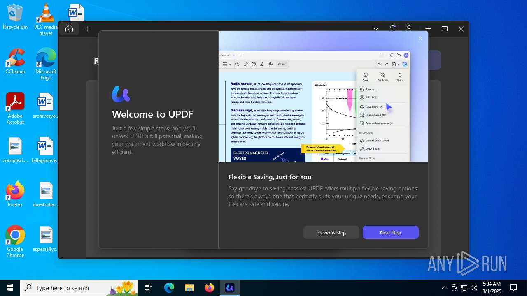Select the UPDF taskbar button
Image resolution: width=527 pixels, height=296 pixels.
(230, 288)
